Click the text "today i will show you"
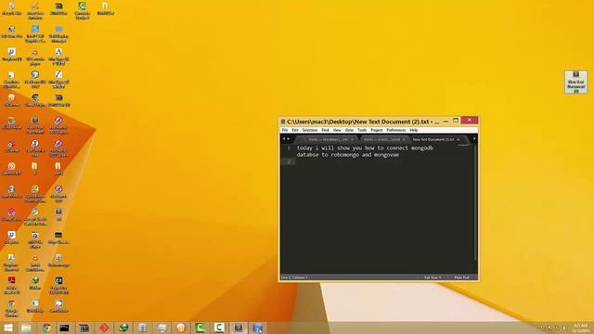594x334 pixels. tap(329, 148)
